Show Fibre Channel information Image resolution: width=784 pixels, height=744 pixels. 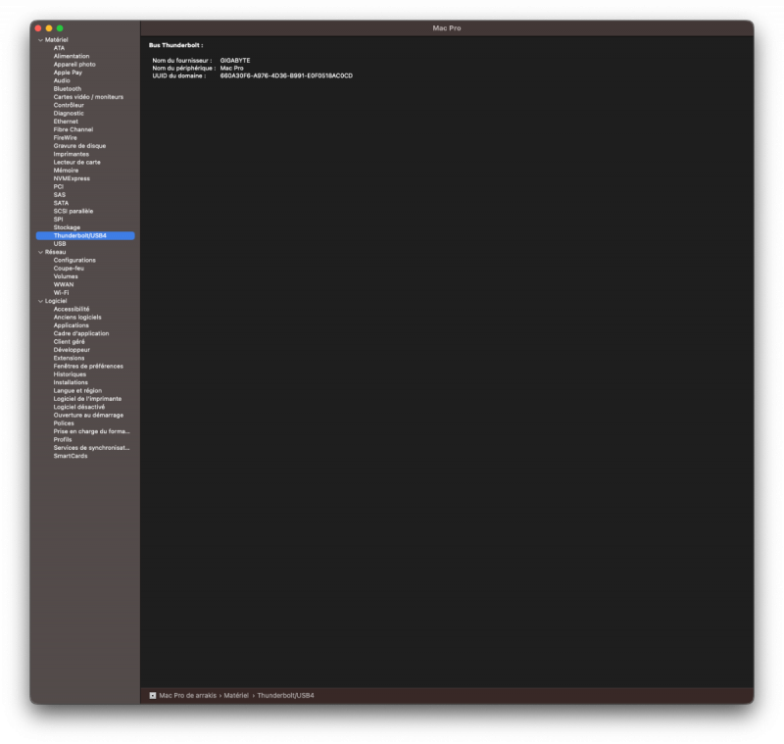(x=73, y=129)
